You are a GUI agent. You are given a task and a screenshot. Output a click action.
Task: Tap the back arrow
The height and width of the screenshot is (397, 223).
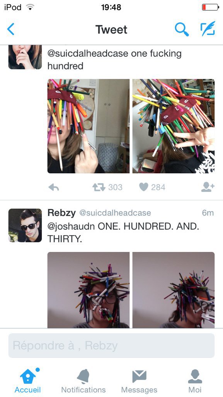coord(11,29)
